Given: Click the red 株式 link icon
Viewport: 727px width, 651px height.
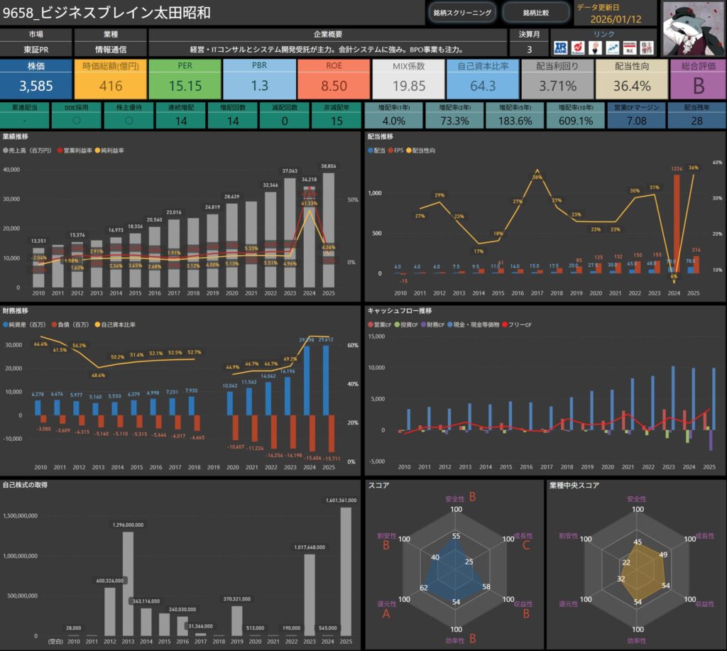Looking at the screenshot, I should coord(629,47).
